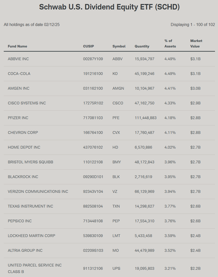
Task: Select the PEPSICO INC fund name
Action: coord(20,221)
